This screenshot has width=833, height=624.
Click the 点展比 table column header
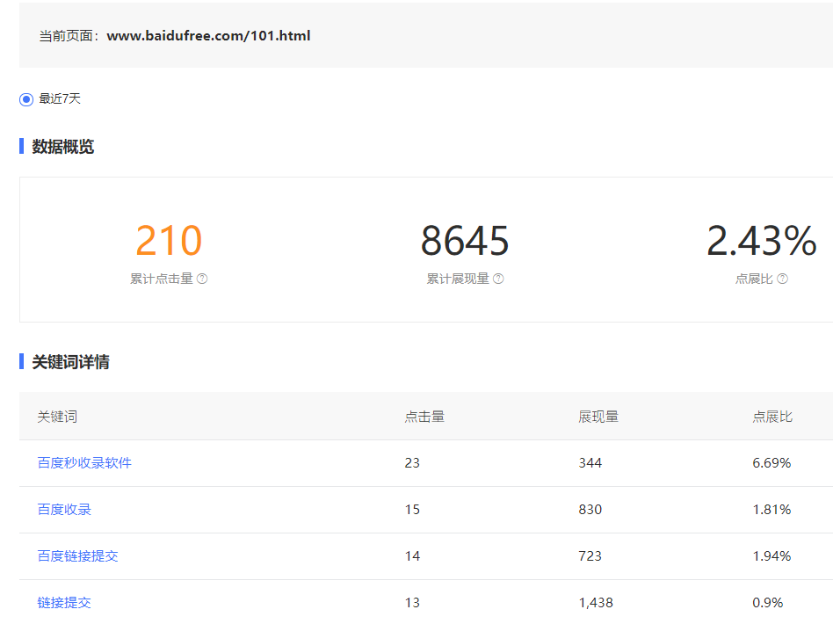[772, 417]
